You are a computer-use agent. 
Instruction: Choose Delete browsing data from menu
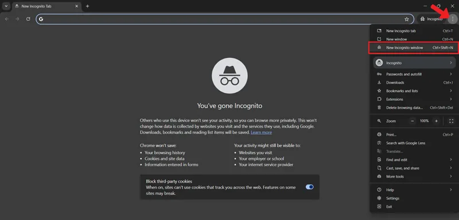pos(414,108)
